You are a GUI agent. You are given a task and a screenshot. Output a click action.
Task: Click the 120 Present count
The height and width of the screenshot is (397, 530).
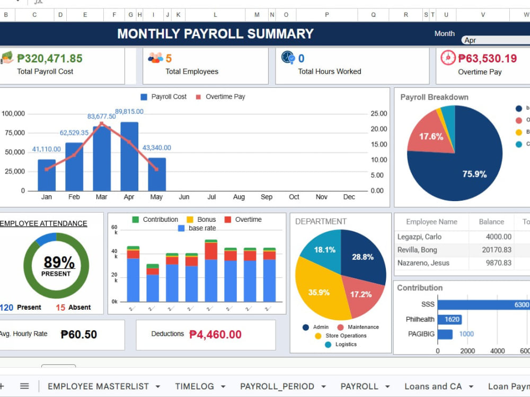(6, 308)
